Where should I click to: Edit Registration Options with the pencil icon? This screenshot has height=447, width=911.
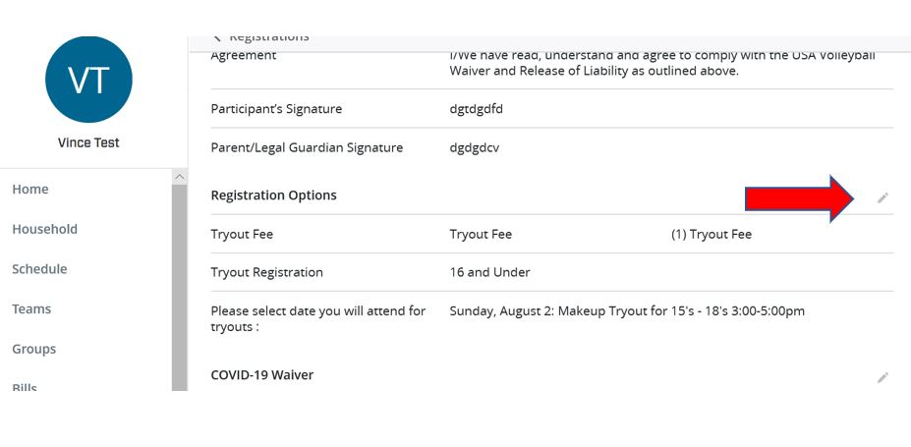[883, 198]
